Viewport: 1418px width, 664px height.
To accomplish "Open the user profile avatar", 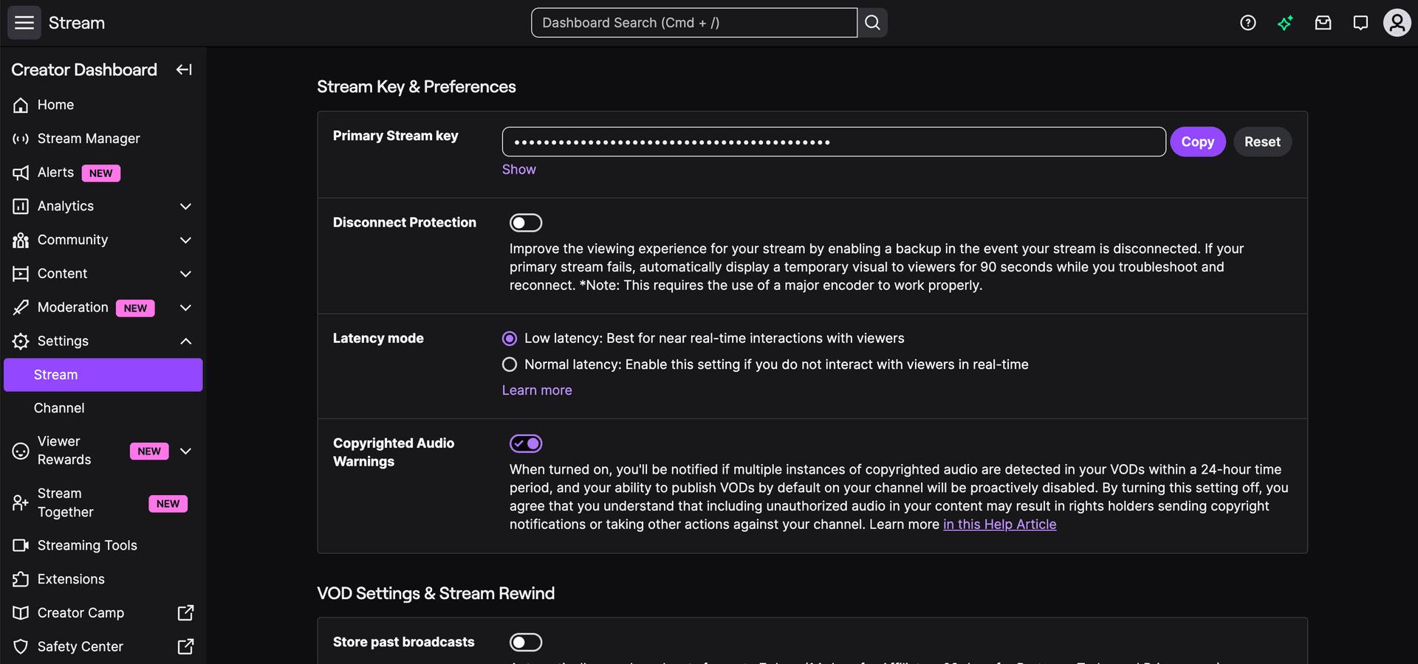I will [1397, 23].
